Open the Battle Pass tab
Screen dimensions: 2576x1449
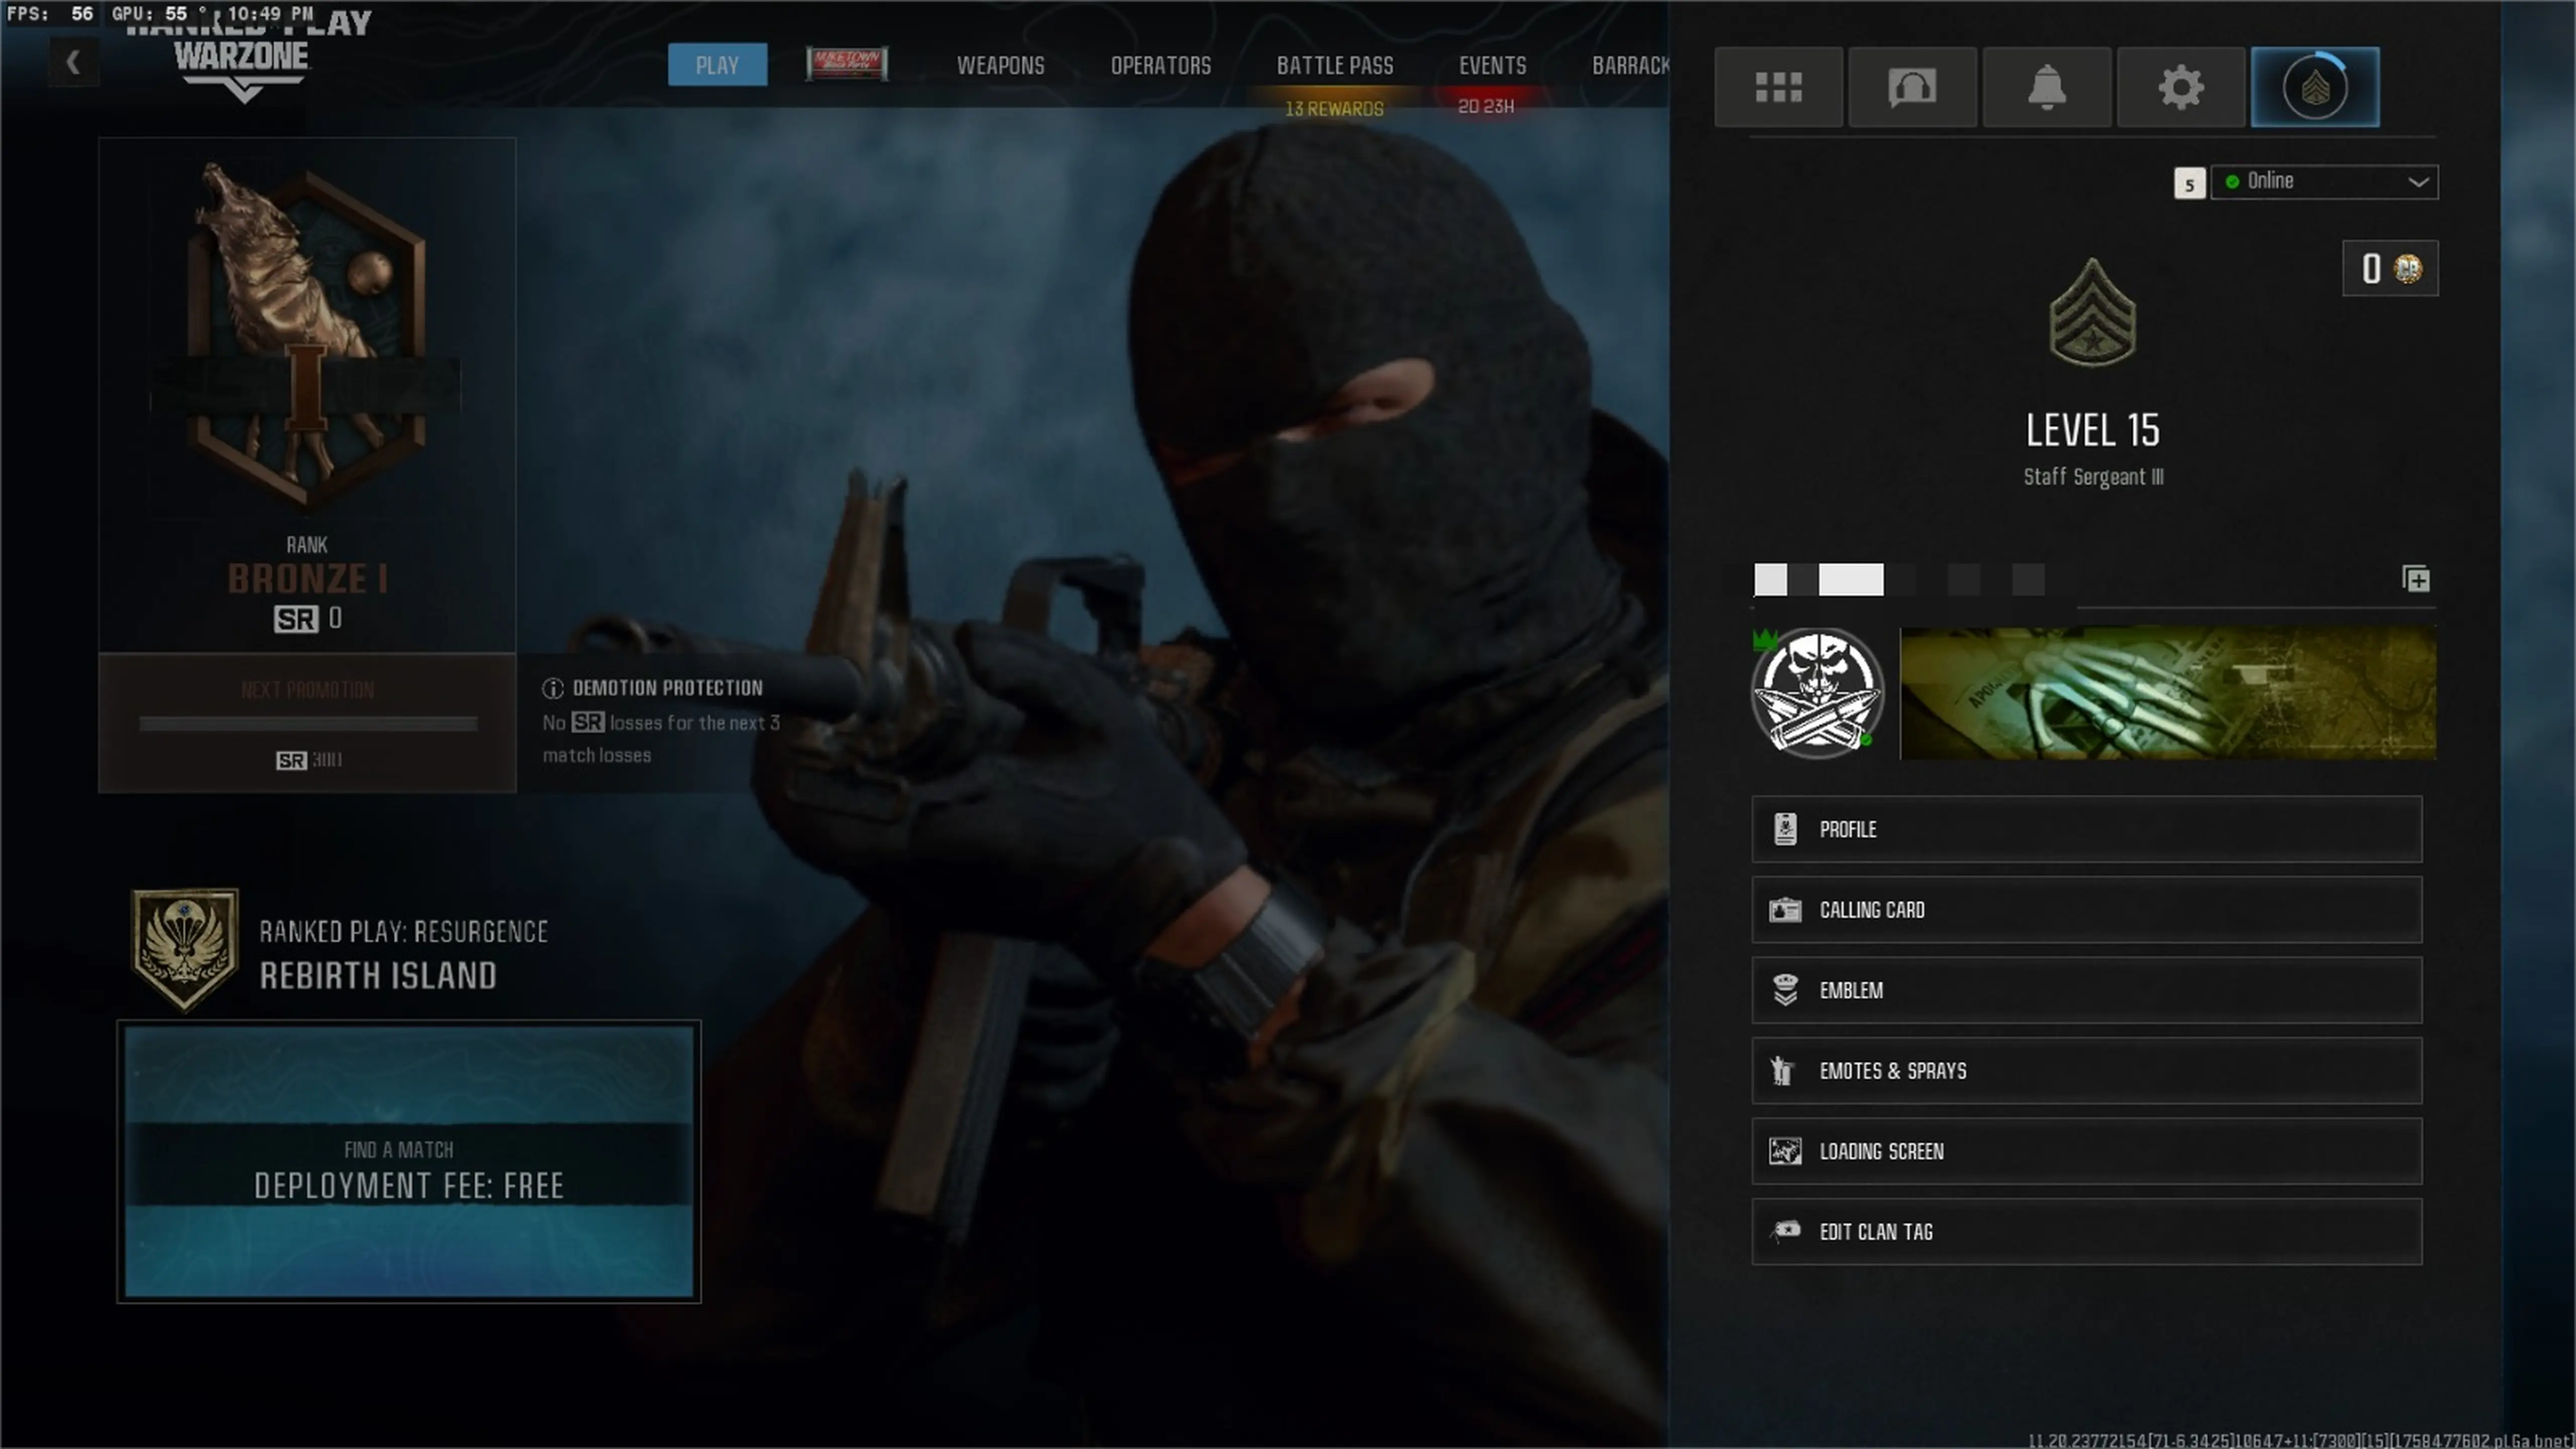1334,66
